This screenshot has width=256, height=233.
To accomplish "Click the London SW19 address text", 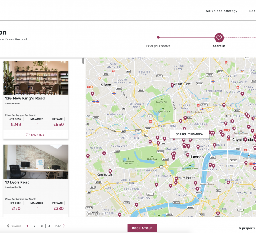I will [13, 188].
